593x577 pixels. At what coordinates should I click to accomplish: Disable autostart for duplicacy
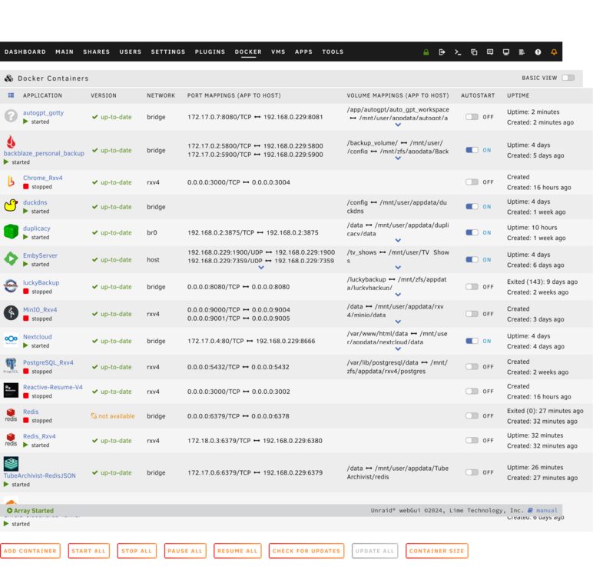(472, 232)
